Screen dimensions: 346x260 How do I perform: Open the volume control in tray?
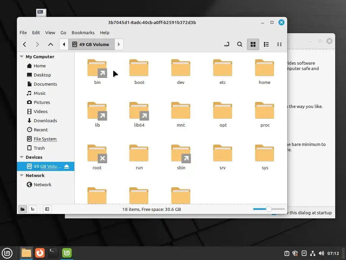pyautogui.click(x=322, y=253)
